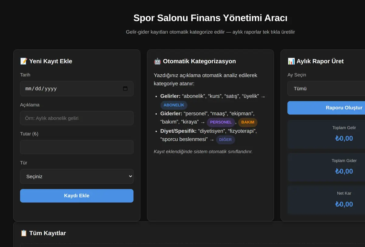Click the ABONELİK category badge
Screen dimensions: 365x247
(x=174, y=105)
